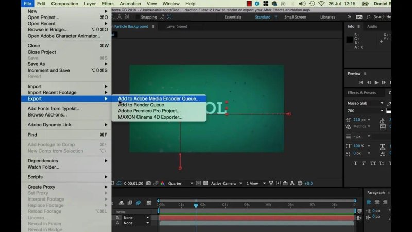Open the Comp Flowchart icon
The width and height of the screenshot is (412, 232).
coord(292,184)
